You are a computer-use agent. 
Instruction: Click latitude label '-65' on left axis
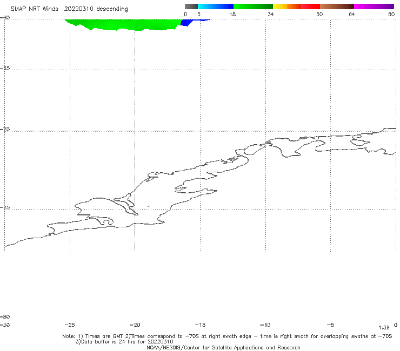coord(5,69)
